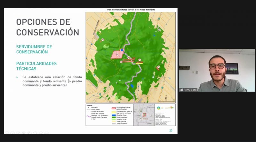Click the dark green Zone forestière legend swatch
256x142 pixels.
(x=113, y=117)
